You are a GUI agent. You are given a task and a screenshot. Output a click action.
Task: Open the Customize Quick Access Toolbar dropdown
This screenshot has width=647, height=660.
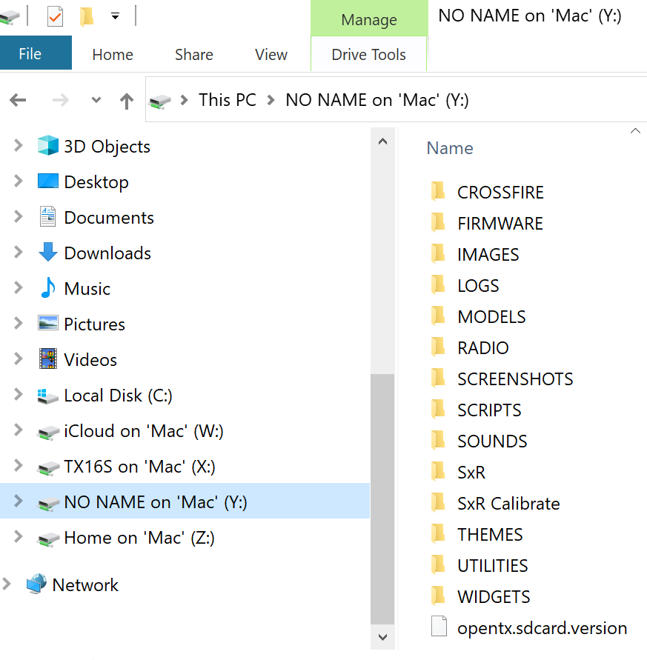pos(115,15)
